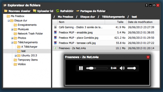The height and width of the screenshot is (92, 163).
Task: Expand the Ubuntu 2013 folder node
Action: (16, 56)
